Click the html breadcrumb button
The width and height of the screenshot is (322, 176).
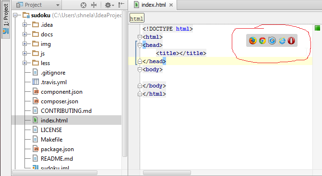(x=137, y=19)
